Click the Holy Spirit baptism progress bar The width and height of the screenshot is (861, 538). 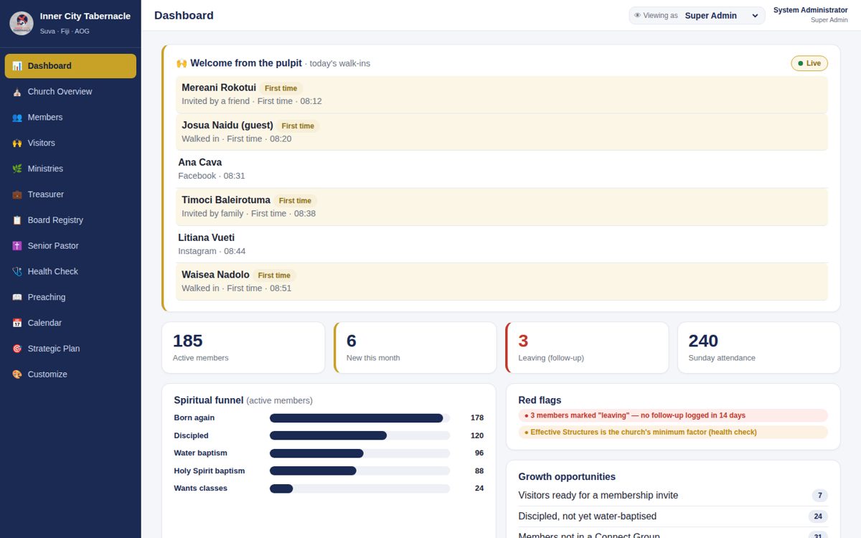coord(359,471)
